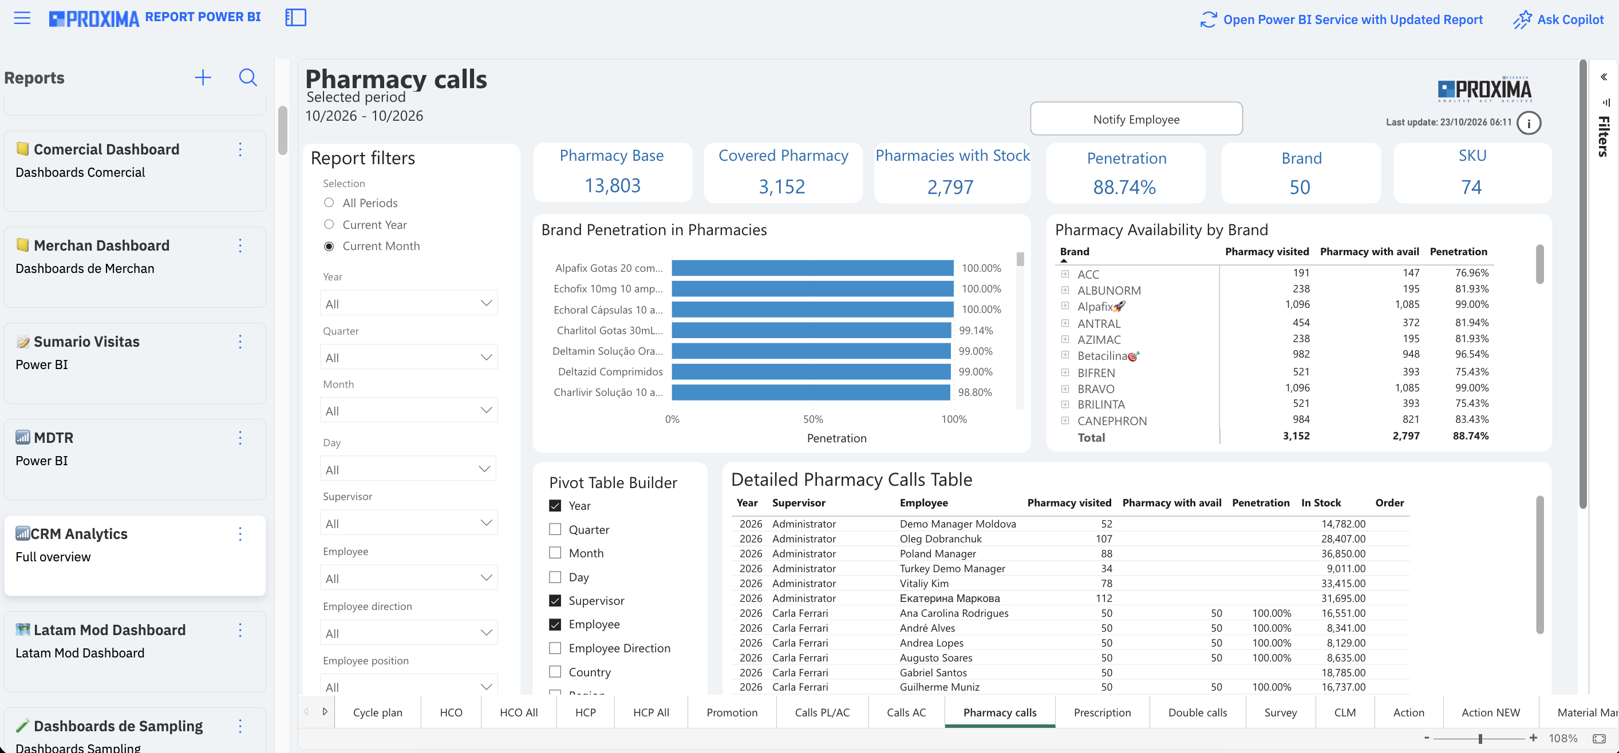Image resolution: width=1619 pixels, height=753 pixels.
Task: Toggle the sidebar panel layout icon
Action: coord(295,18)
